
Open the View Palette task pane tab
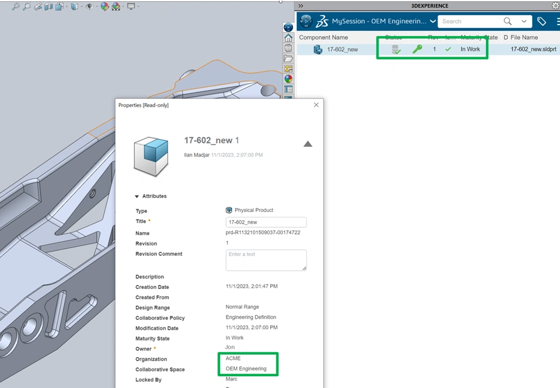pyautogui.click(x=288, y=69)
